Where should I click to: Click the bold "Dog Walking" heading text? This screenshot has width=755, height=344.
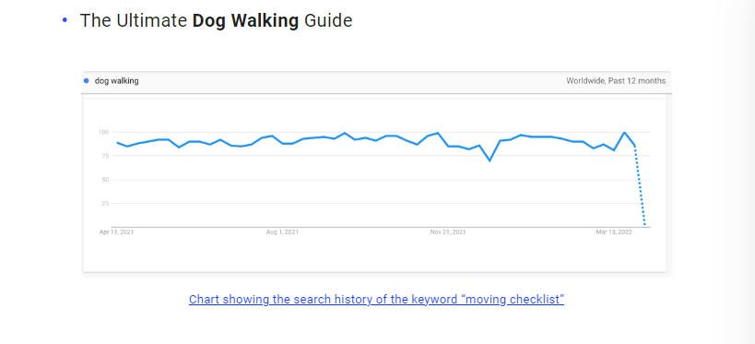click(x=245, y=20)
